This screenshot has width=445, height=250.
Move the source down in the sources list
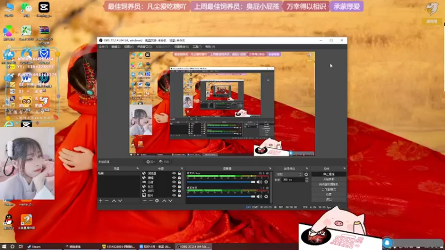pos(170,201)
